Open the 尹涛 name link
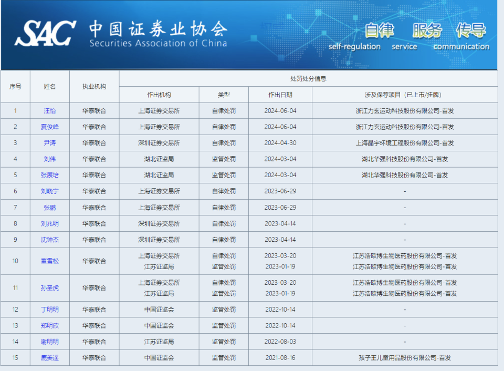Viewport: 504px width, 371px height. tap(50, 143)
